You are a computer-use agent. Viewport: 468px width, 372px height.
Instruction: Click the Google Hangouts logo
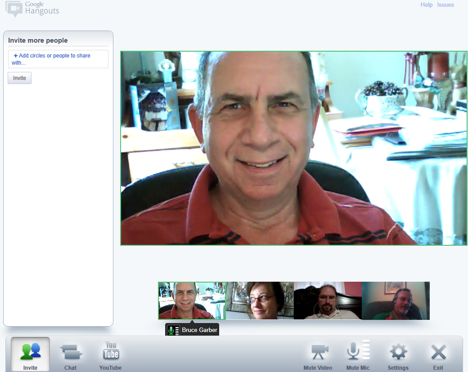tap(32, 9)
